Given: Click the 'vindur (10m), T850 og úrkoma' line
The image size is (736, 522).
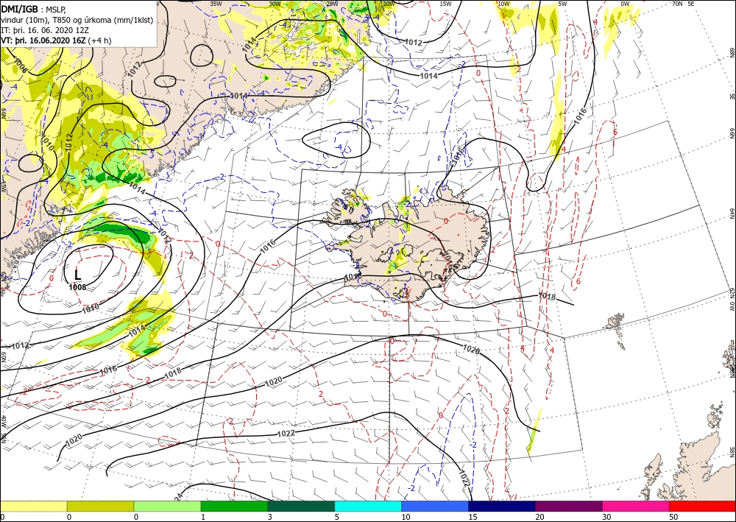Looking at the screenshot, I should [x=77, y=20].
